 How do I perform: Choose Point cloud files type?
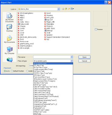click(53, 77)
